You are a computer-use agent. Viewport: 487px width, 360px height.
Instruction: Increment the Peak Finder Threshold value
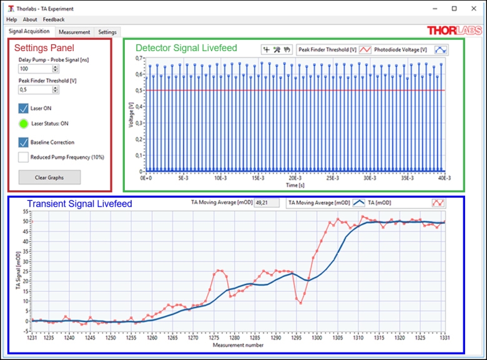(x=56, y=88)
